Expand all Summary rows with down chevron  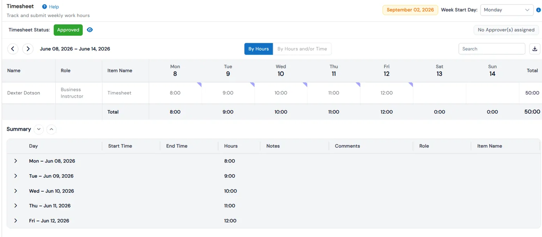(39, 129)
